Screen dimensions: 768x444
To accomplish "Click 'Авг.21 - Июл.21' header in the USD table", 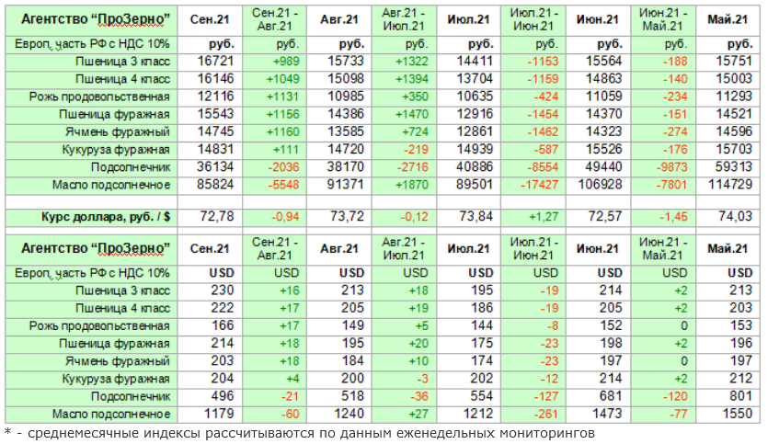I will 404,249.
